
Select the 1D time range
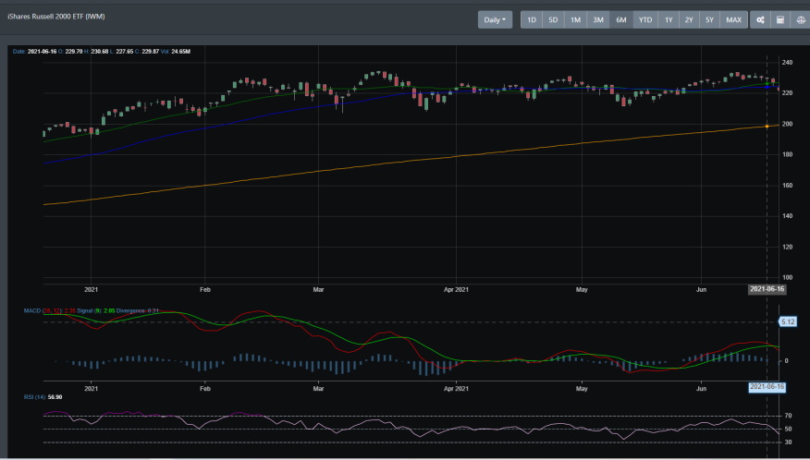click(532, 19)
